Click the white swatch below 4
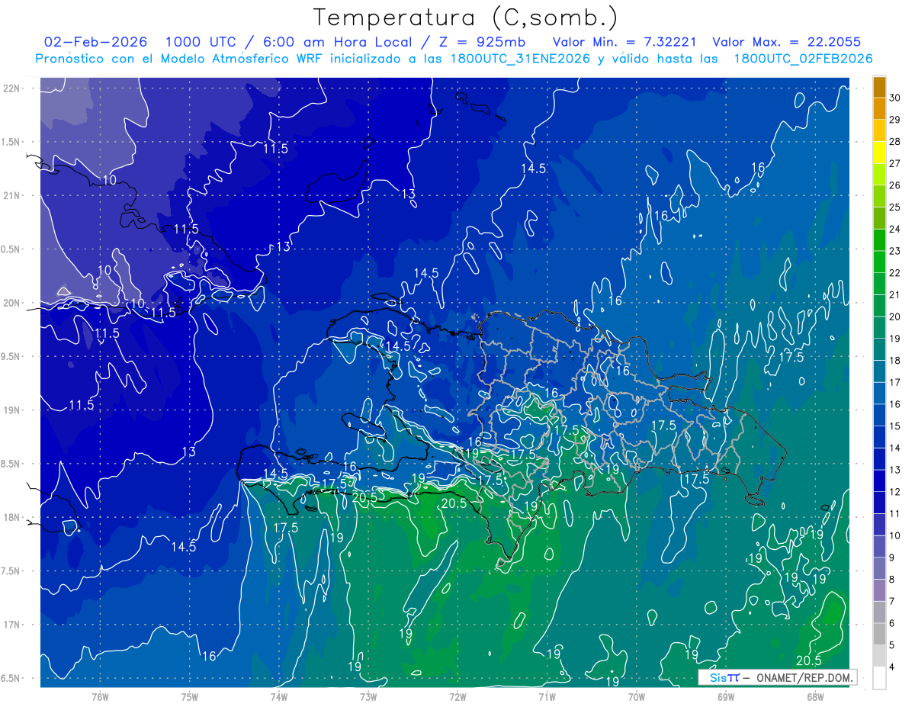Screen dimensions: 915x707 pos(879,677)
